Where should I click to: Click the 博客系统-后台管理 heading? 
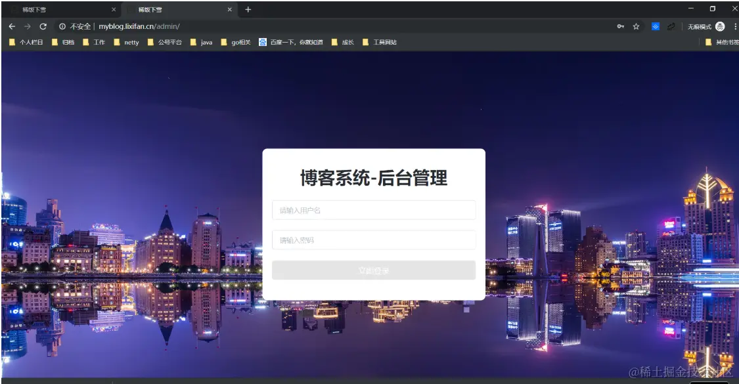point(374,178)
